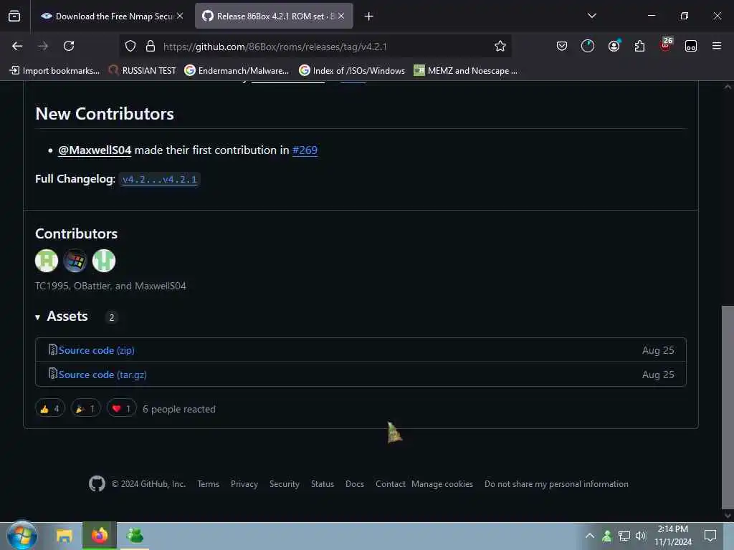Screen dimensions: 734x550
Task: Collapse the Assets section
Action: 62,317
